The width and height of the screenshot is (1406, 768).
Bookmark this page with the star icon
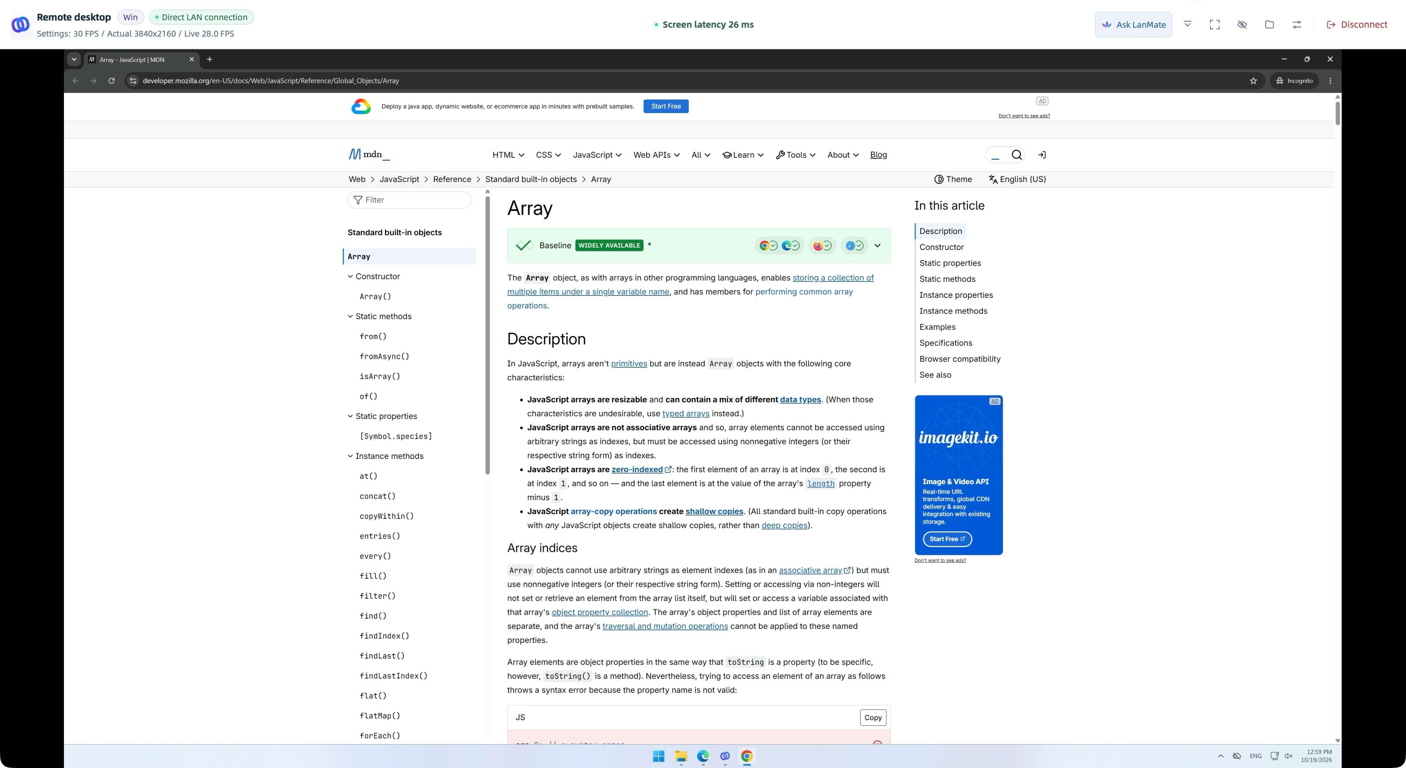[1253, 81]
